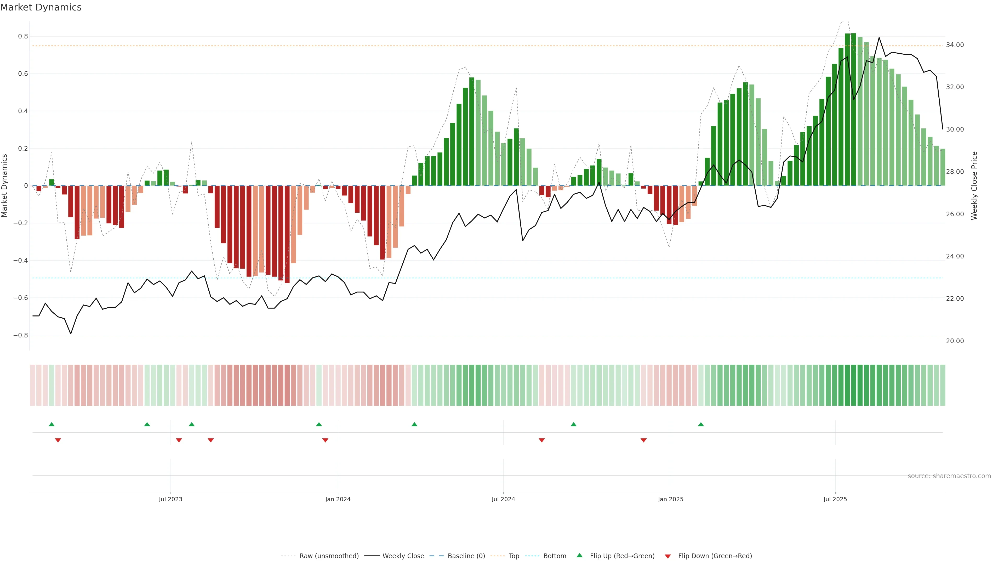Image resolution: width=1004 pixels, height=565 pixels.
Task: Click the Jan 2025 x-axis label
Action: (670, 499)
